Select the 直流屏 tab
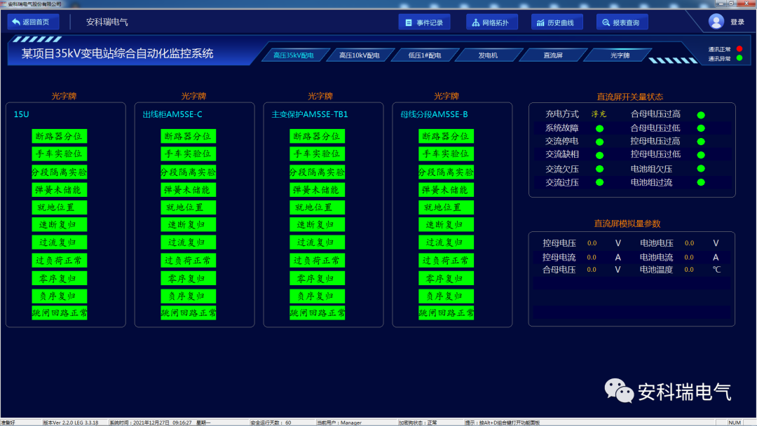Viewport: 757px width, 426px height. [x=553, y=55]
